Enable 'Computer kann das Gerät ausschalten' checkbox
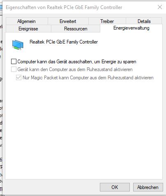The height and width of the screenshot is (196, 166). (14, 62)
